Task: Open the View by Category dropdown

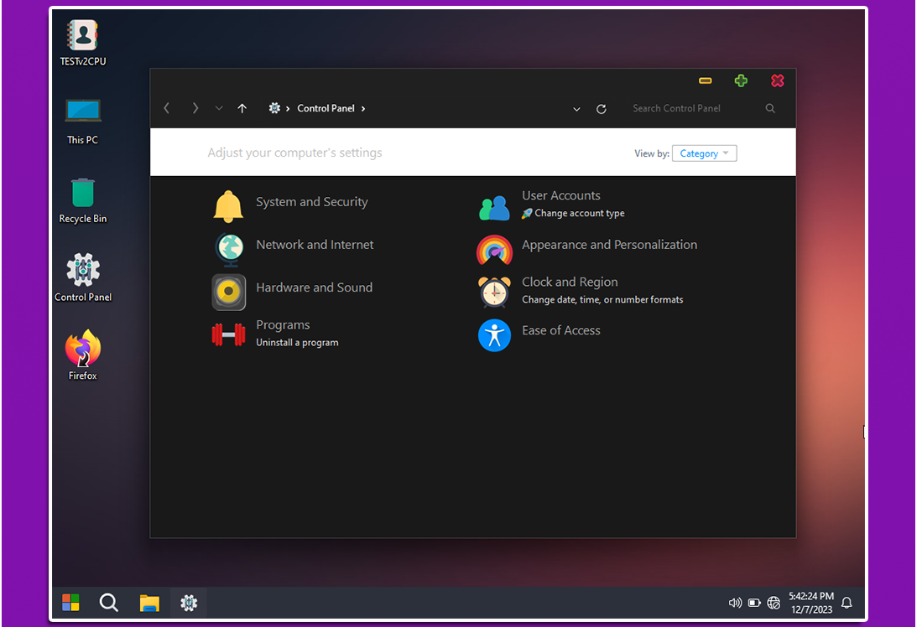Action: point(704,153)
